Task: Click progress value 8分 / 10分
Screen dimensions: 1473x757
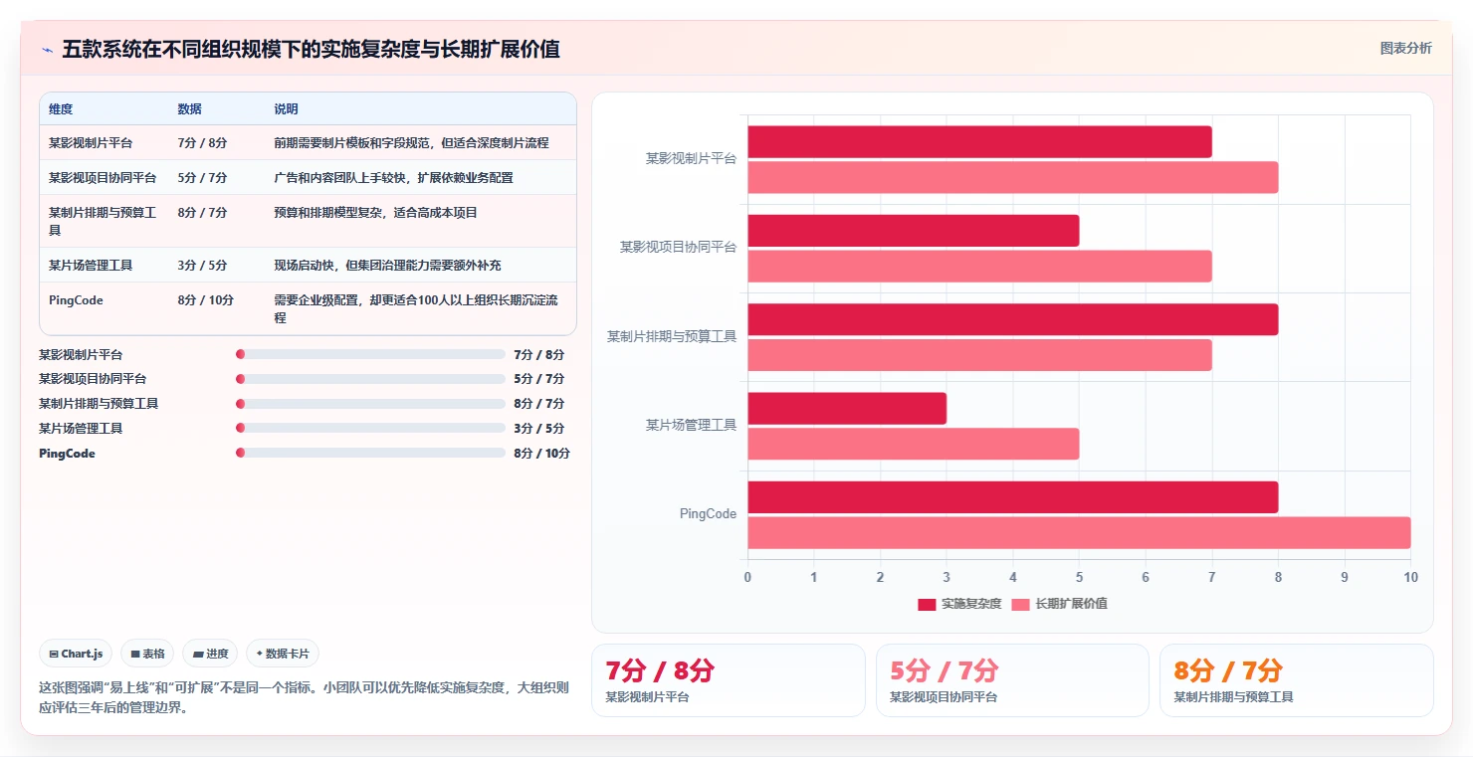Action: pyautogui.click(x=542, y=454)
